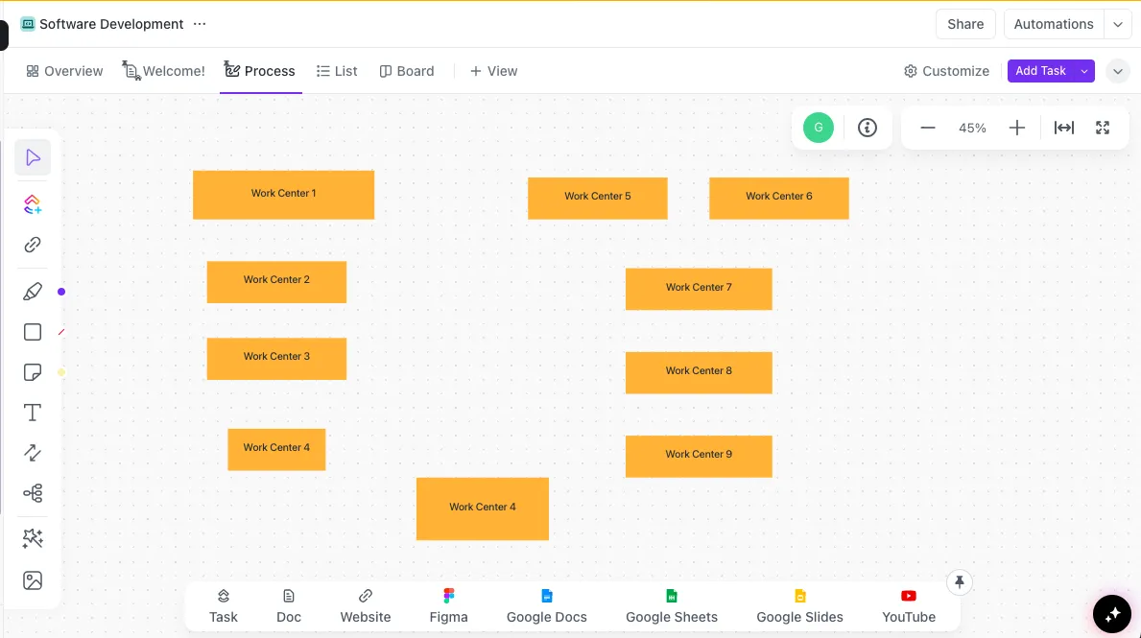Image resolution: width=1141 pixels, height=638 pixels.
Task: Click the Share button
Action: coord(964,24)
